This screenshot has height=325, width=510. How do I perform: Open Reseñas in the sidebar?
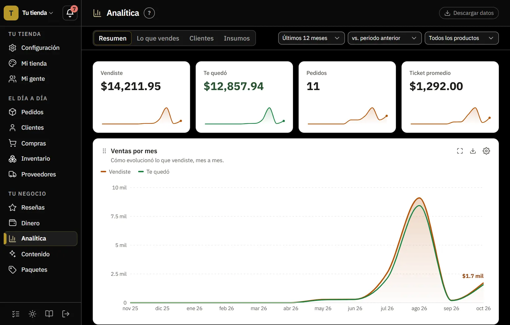40,207
